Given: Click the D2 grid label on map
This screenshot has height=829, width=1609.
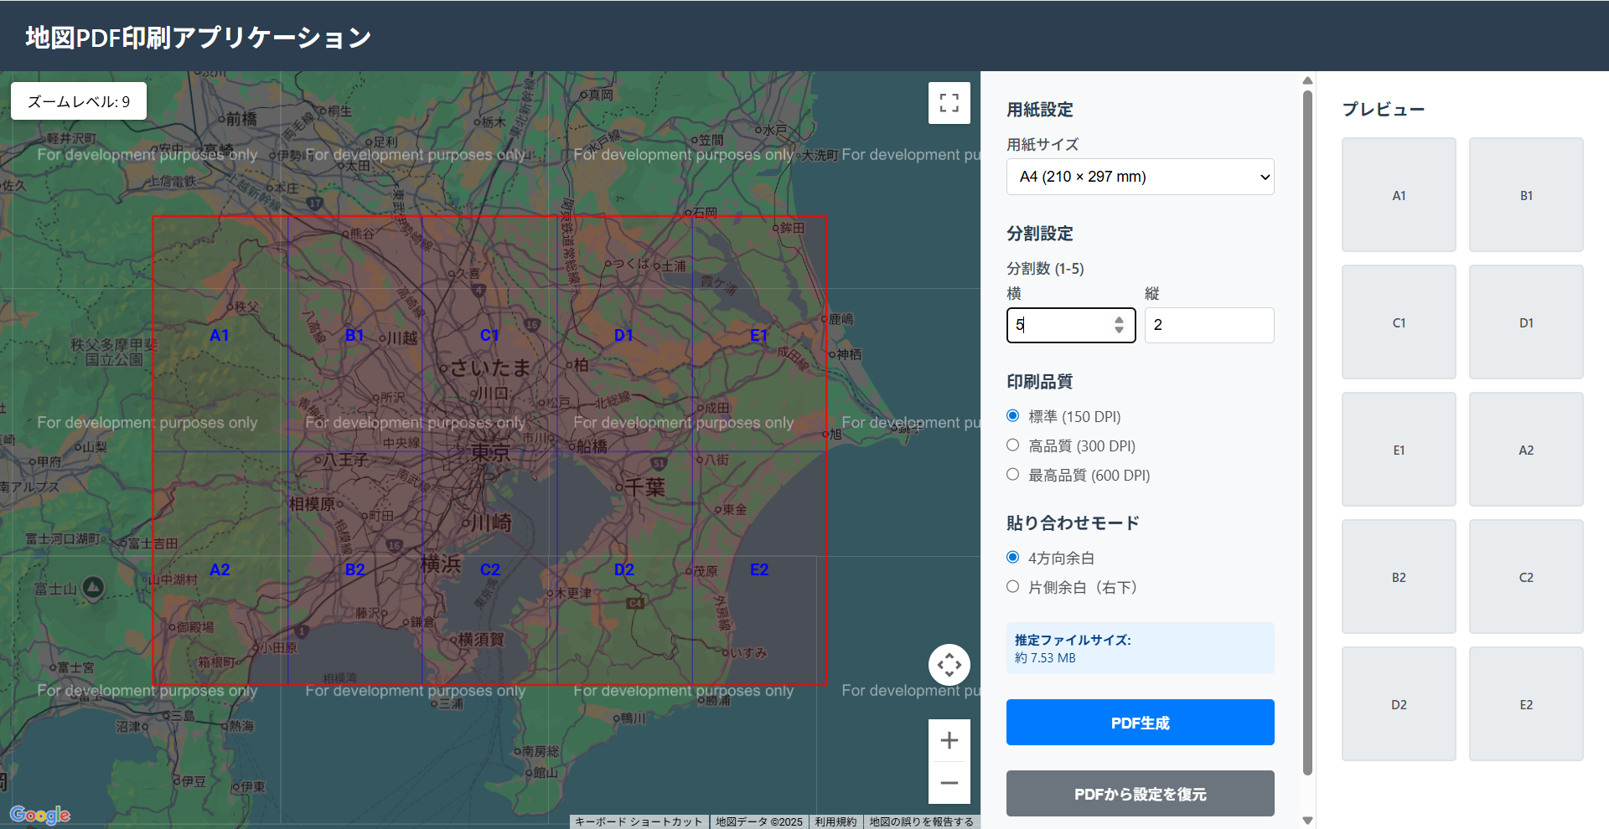Looking at the screenshot, I should point(623,569).
